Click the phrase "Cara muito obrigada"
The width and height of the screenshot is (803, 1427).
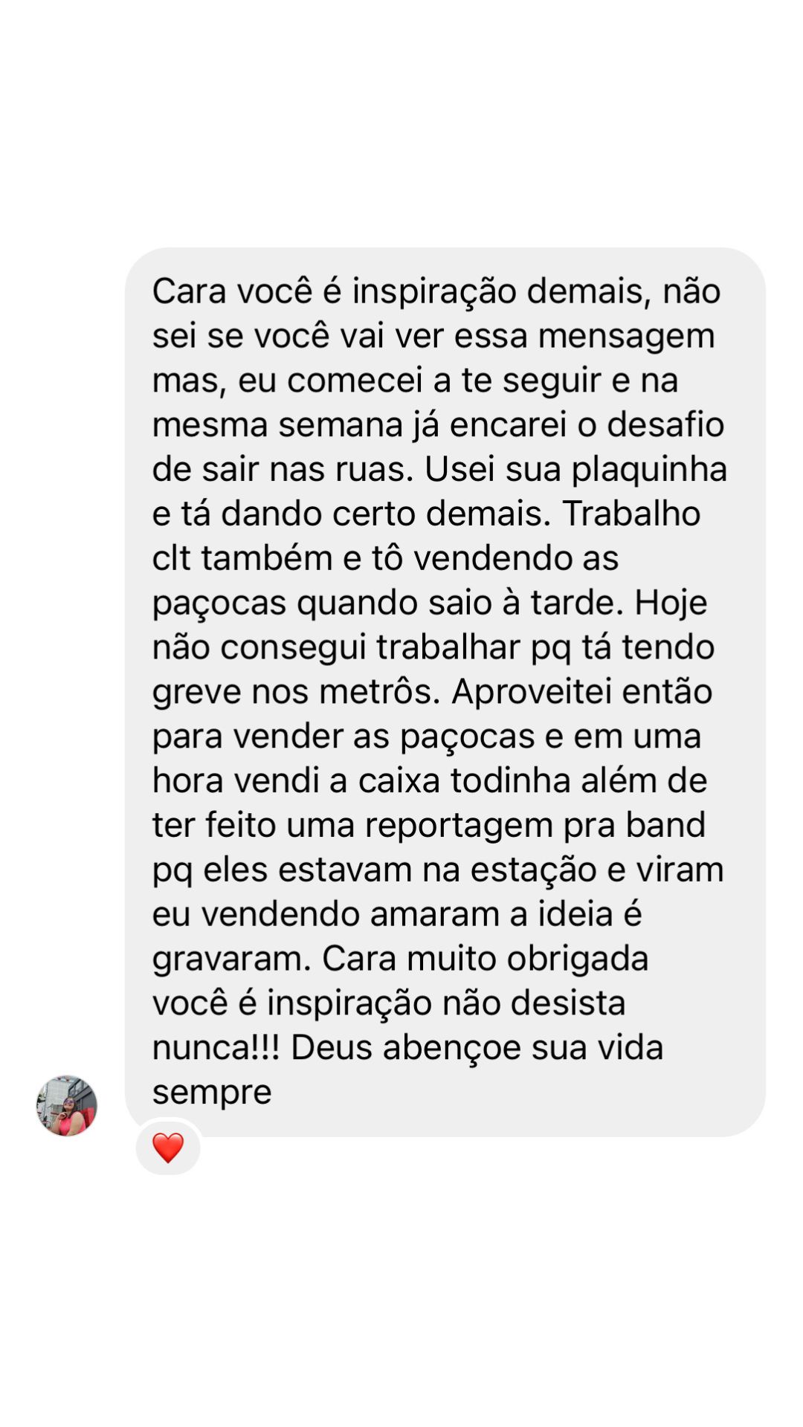click(x=485, y=960)
